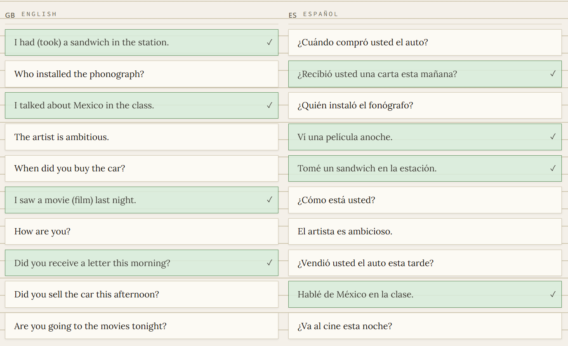
Task: Select 'Who installed the phonograph?'
Action: [x=141, y=74]
